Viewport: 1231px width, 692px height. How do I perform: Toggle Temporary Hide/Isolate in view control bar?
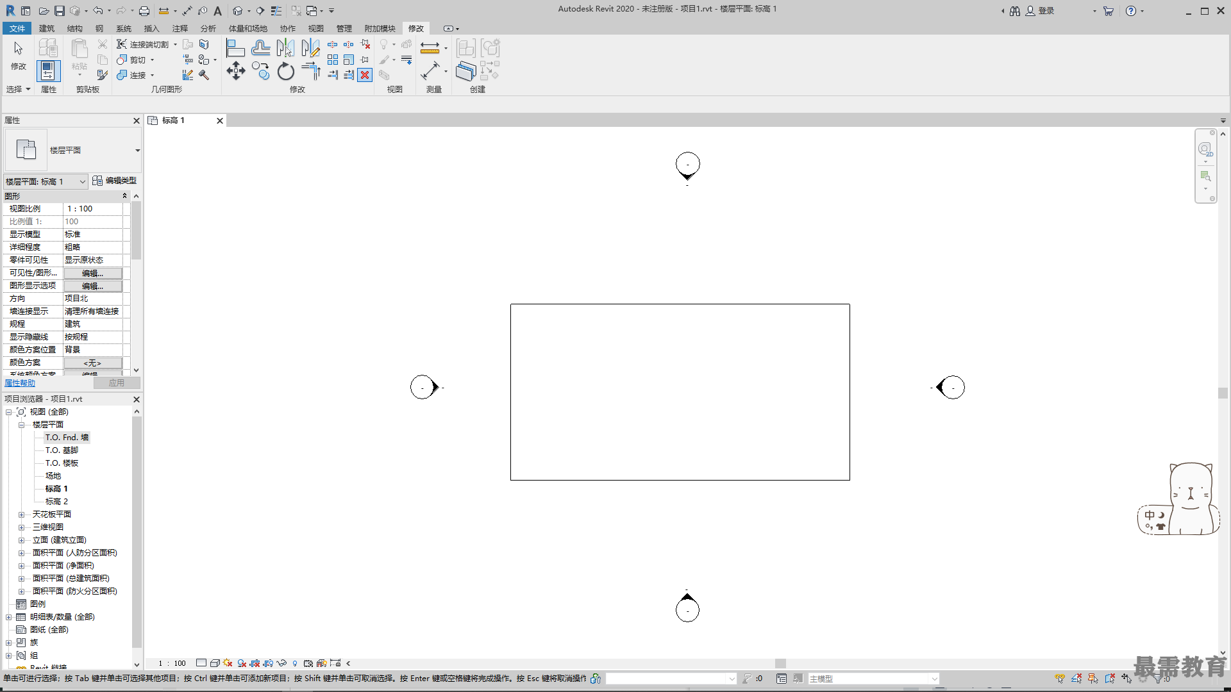(x=281, y=663)
